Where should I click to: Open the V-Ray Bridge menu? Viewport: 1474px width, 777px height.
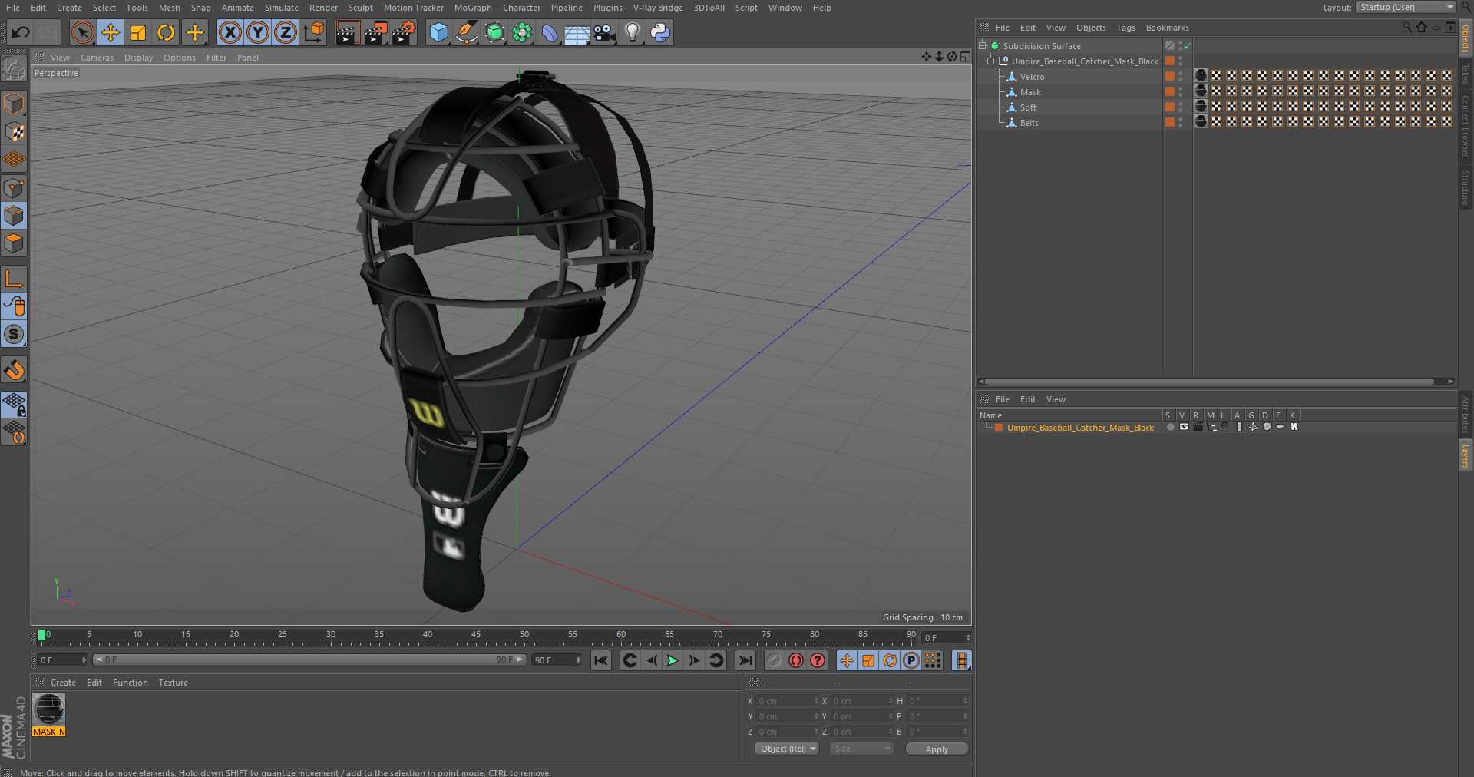[658, 8]
